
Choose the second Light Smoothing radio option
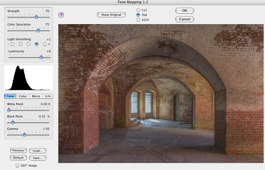tap(20, 44)
